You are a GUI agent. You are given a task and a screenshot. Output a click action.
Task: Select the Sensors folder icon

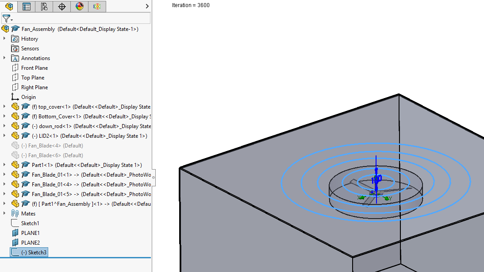pyautogui.click(x=15, y=49)
